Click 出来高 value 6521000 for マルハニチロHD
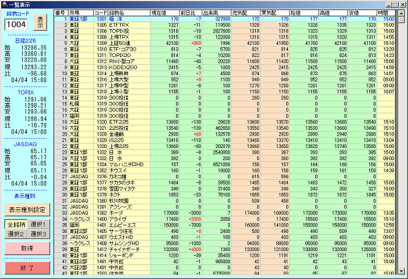This screenshot has width=408, height=279. coord(221,164)
